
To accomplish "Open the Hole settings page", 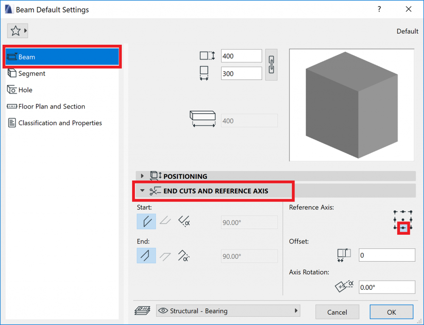I will click(62, 90).
